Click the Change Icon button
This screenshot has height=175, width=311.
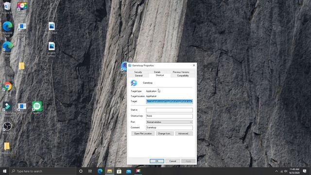point(165,134)
